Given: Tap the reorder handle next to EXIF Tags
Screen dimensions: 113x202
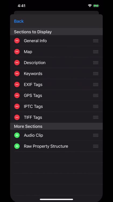Looking at the screenshot, I should coord(96,85).
